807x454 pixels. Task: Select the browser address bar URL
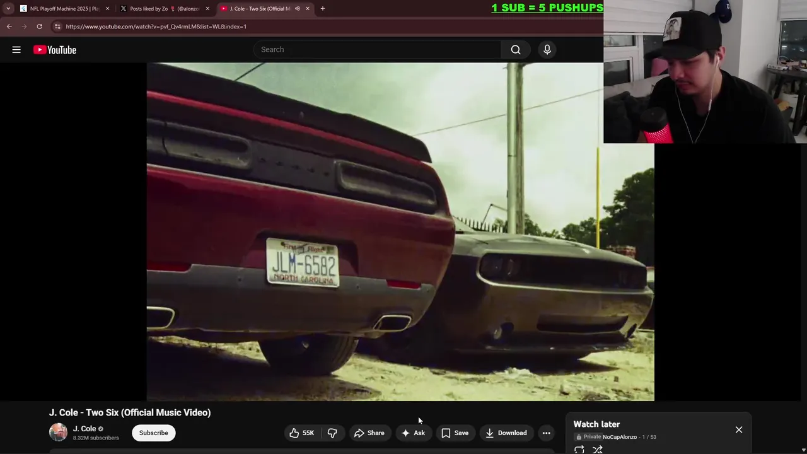pyautogui.click(x=156, y=26)
